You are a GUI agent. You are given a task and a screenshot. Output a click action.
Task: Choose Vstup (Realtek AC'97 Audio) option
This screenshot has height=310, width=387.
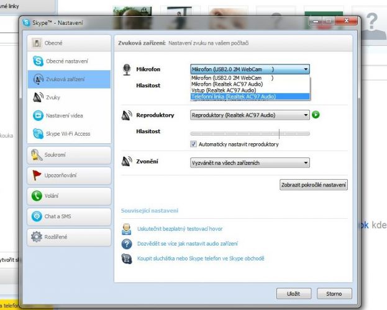coord(250,90)
